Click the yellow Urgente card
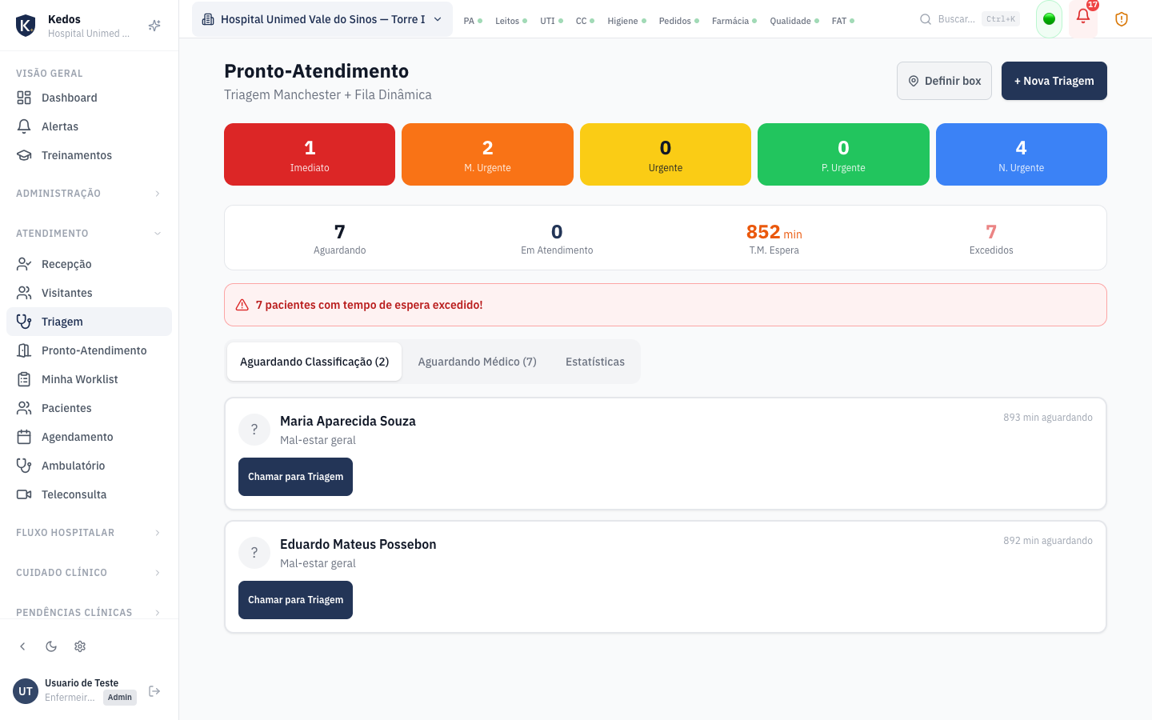 point(666,154)
